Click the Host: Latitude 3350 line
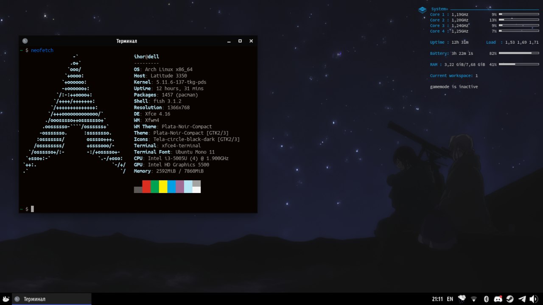This screenshot has height=305, width=543. coord(160,76)
